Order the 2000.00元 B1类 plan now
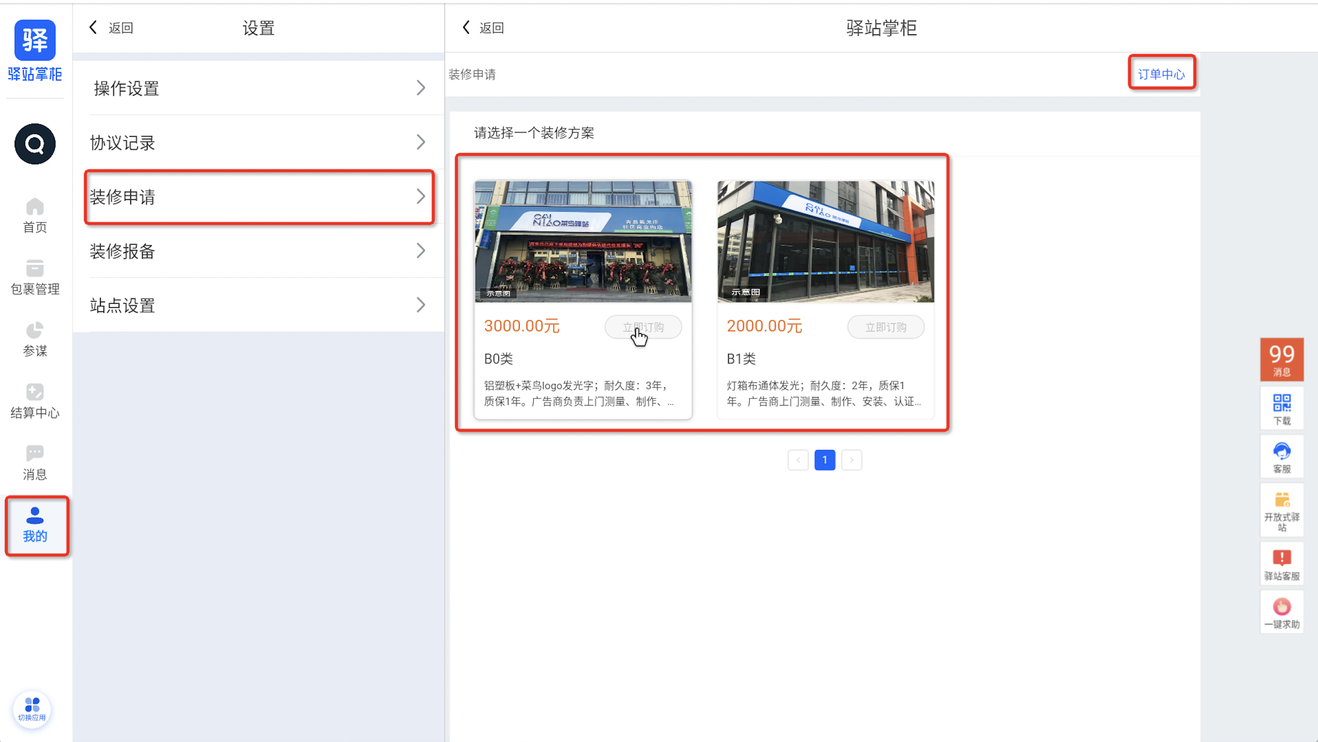 click(x=885, y=327)
